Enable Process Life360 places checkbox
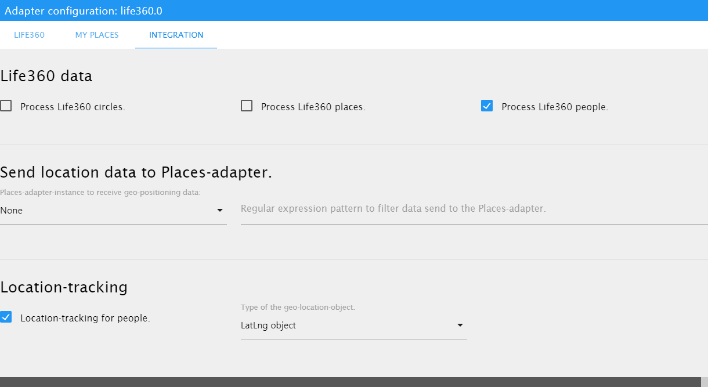Image resolution: width=708 pixels, height=387 pixels. pos(247,106)
